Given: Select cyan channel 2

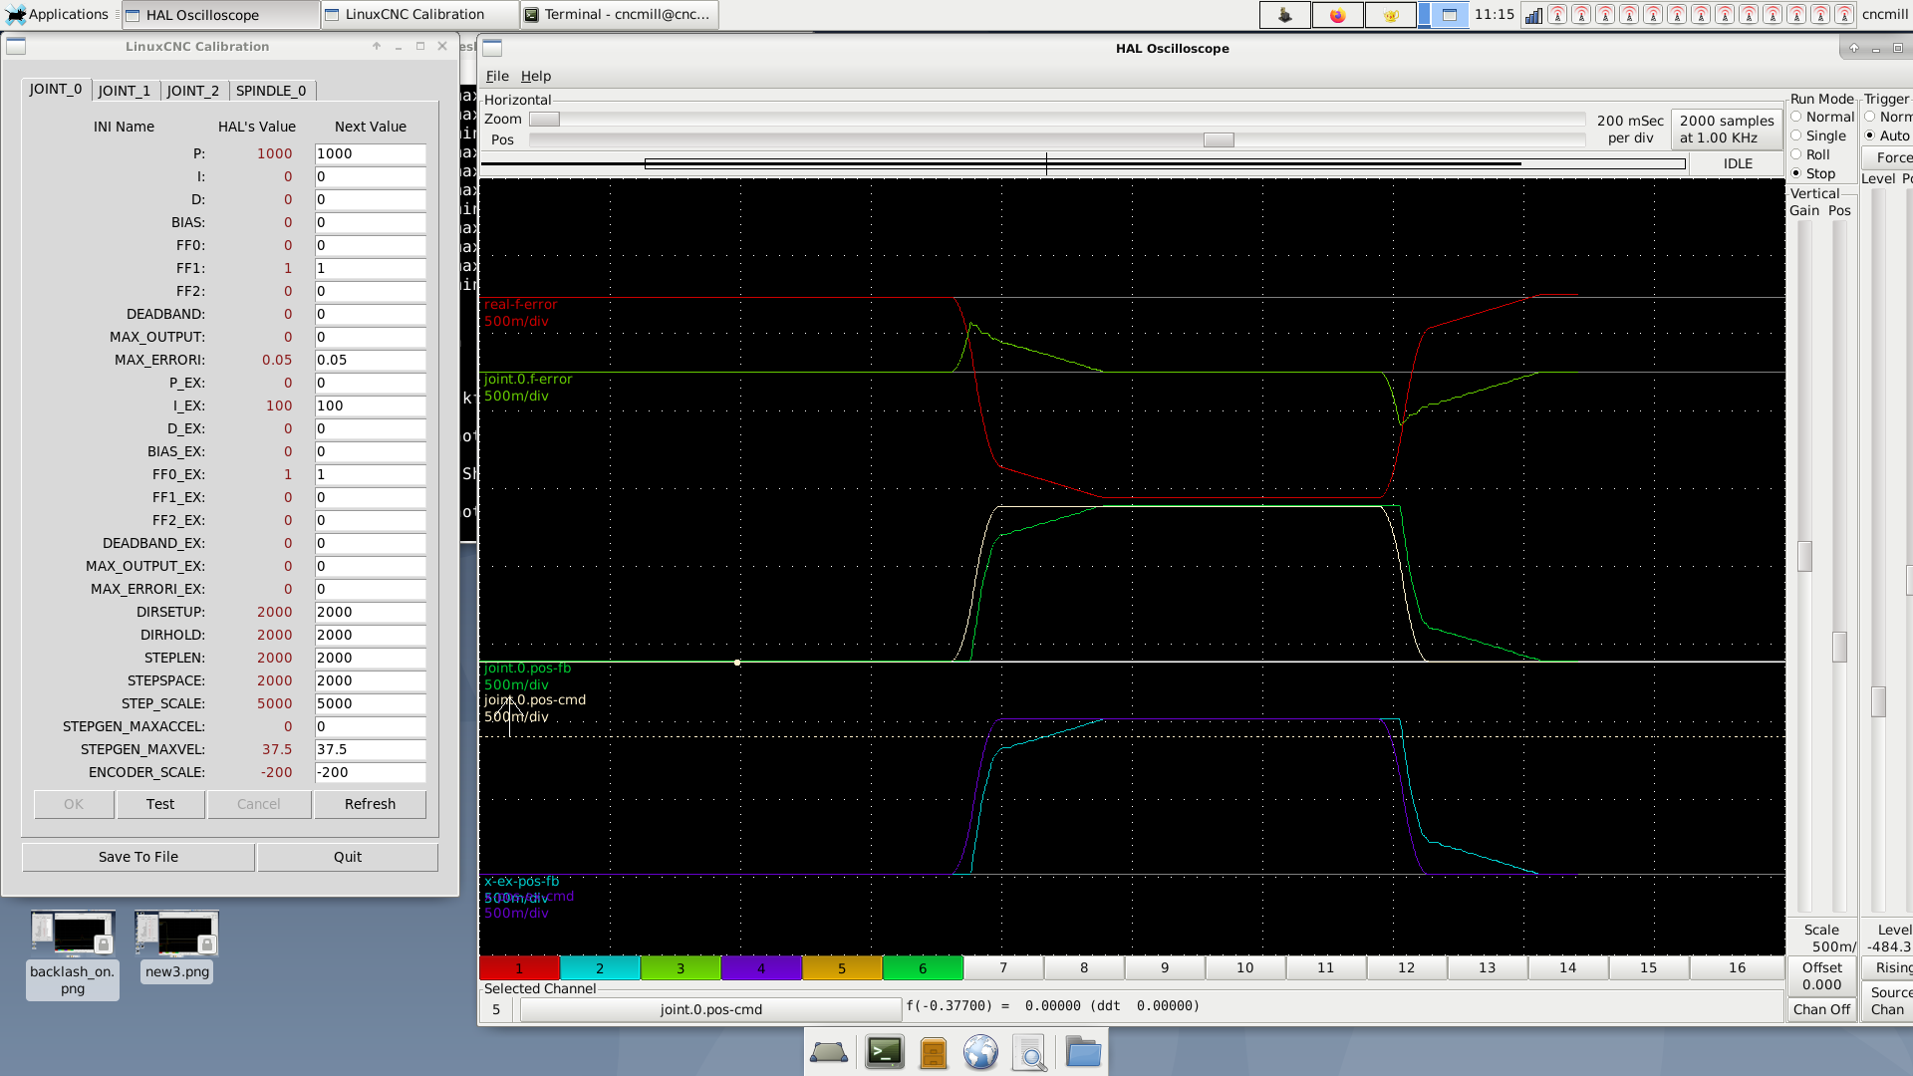Looking at the screenshot, I should tap(600, 967).
